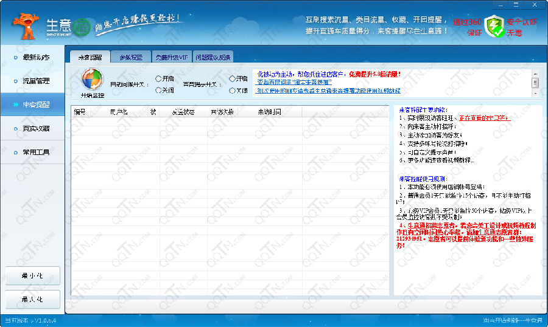Open 常用工具 in the sidebar
Image resolution: width=548 pixels, height=327 pixels.
pyautogui.click(x=33, y=152)
